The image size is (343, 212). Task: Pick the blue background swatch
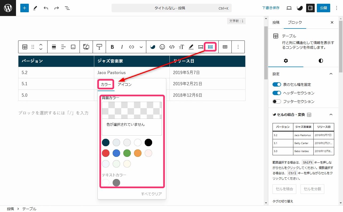(116, 153)
